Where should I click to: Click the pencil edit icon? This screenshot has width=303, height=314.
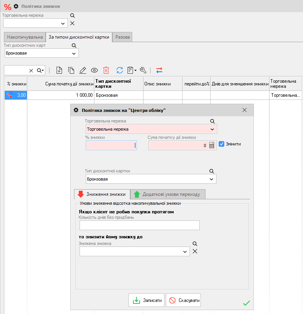click(x=83, y=70)
